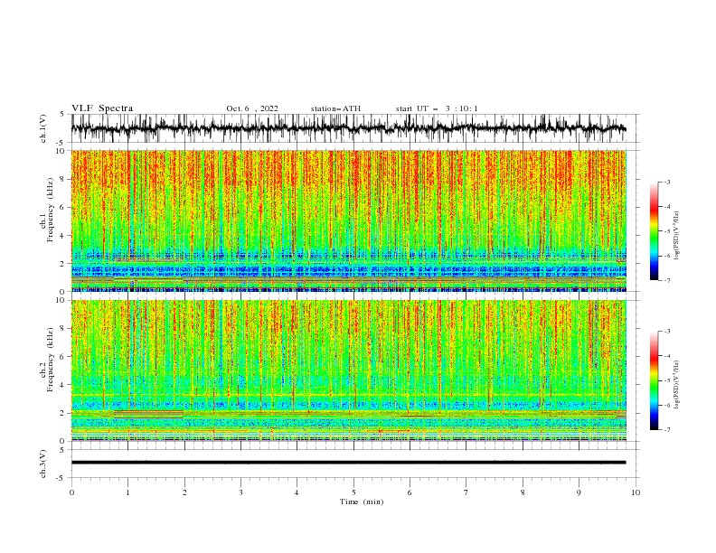Click time axis tick label "4"
The height and width of the screenshot is (553, 716).
tap(297, 492)
